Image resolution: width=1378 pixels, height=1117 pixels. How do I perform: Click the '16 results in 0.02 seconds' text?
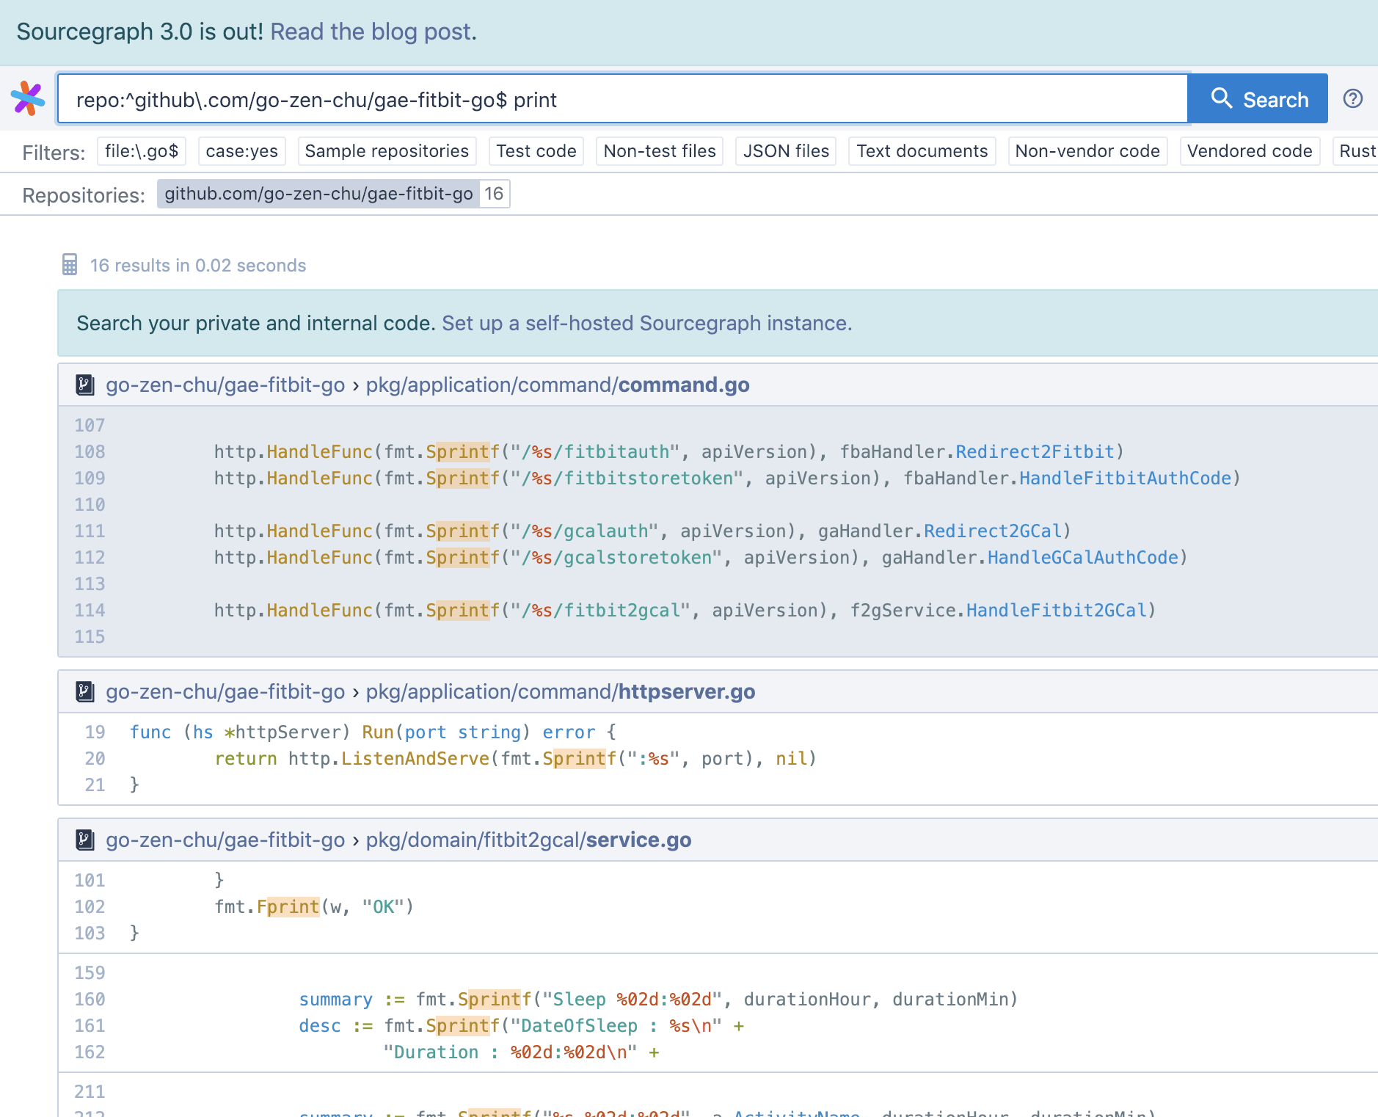[198, 266]
